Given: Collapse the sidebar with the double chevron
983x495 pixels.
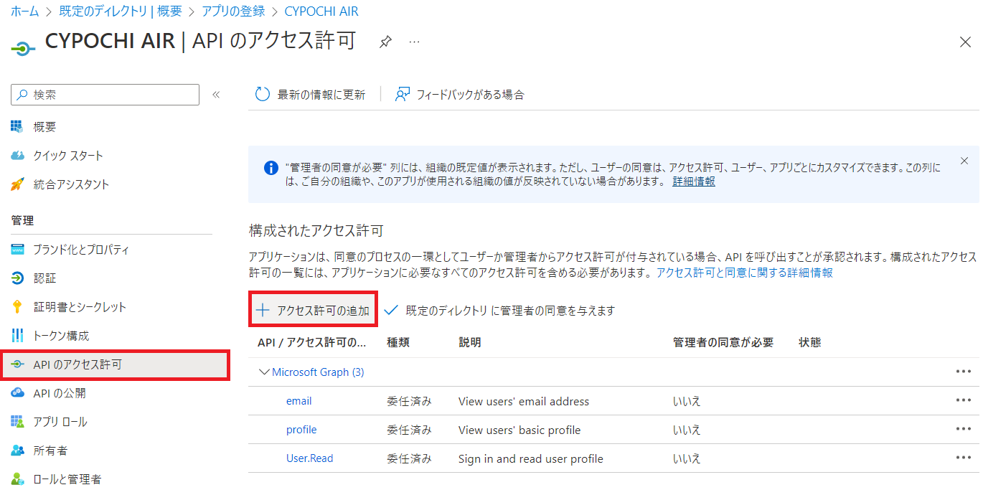Looking at the screenshot, I should click(216, 95).
